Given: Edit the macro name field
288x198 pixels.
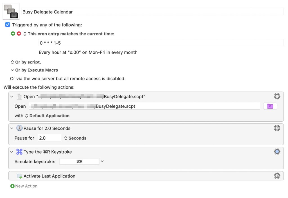Looking at the screenshot, I should pos(152,12).
